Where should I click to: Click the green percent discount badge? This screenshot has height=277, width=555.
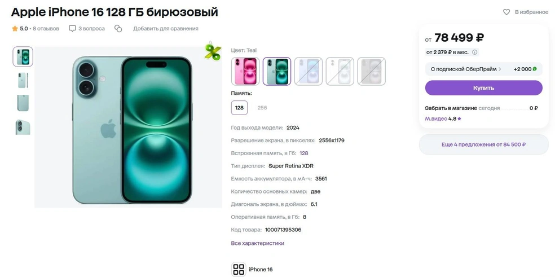(213, 50)
